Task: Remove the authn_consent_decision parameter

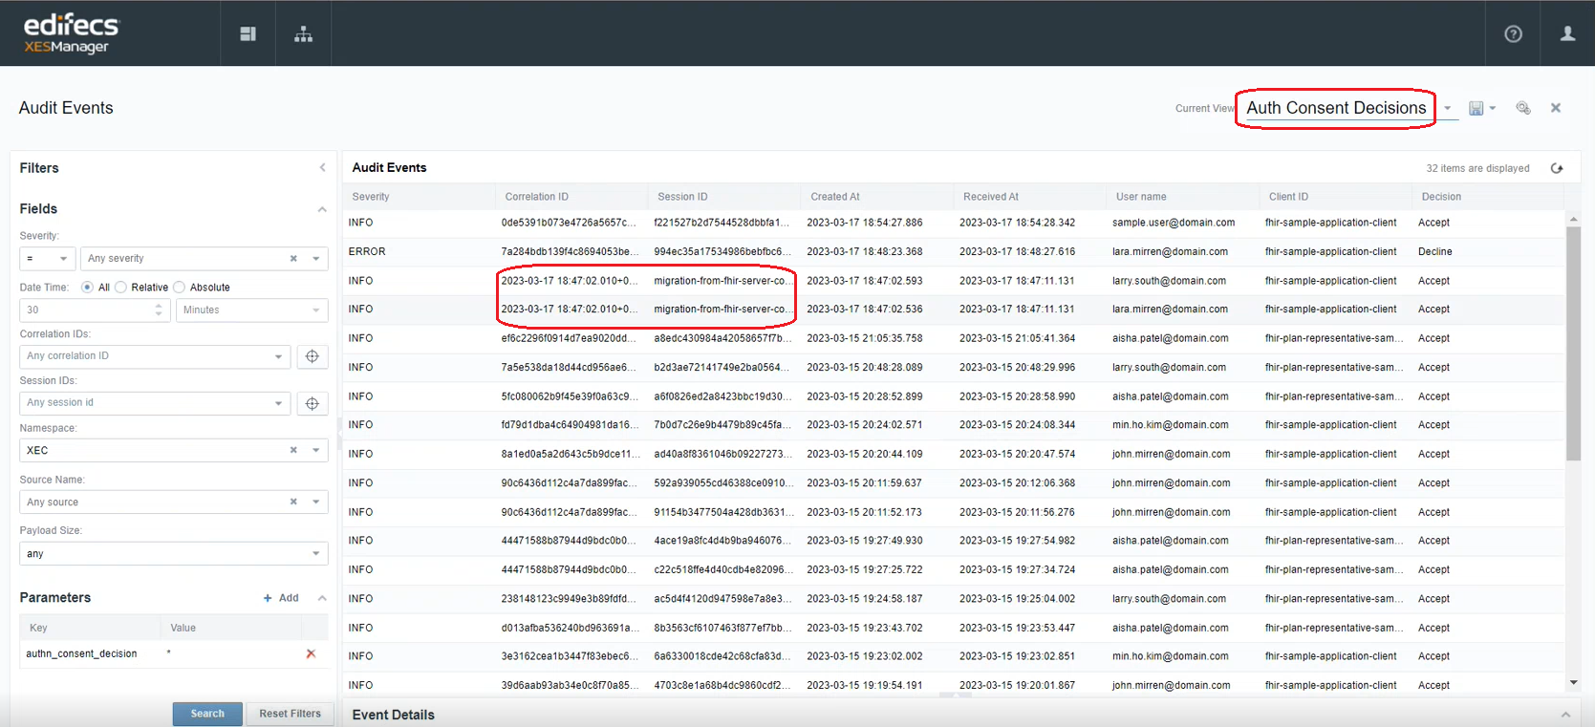Action: [311, 654]
